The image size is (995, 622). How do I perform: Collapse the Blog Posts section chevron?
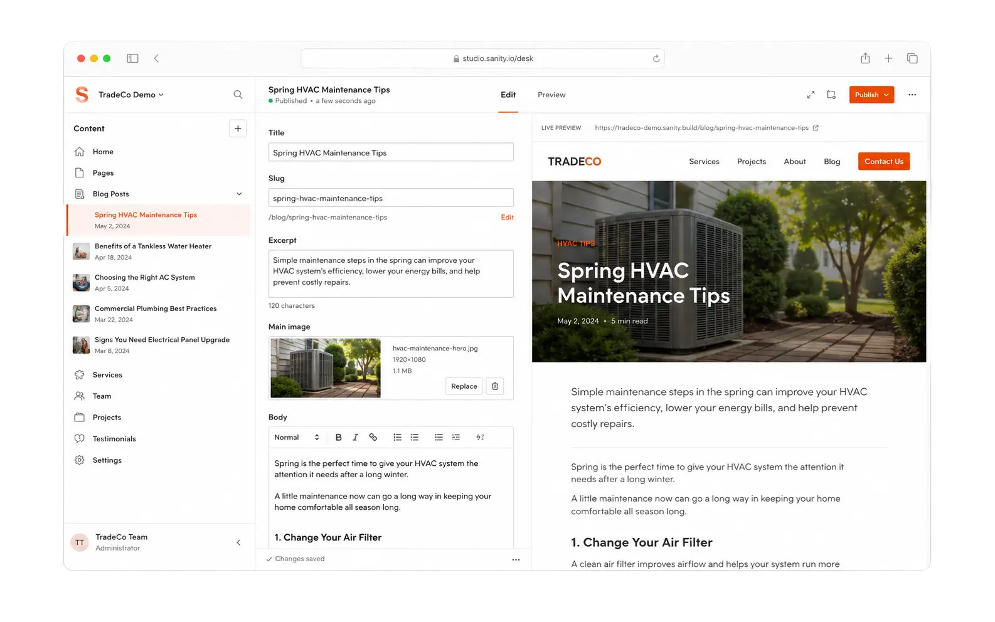tap(239, 194)
